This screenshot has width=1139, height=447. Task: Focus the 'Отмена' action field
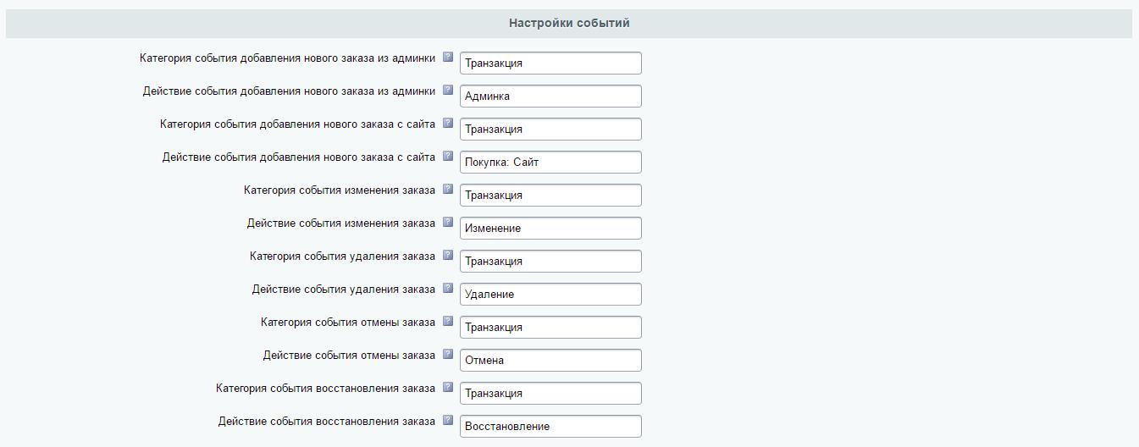(550, 361)
